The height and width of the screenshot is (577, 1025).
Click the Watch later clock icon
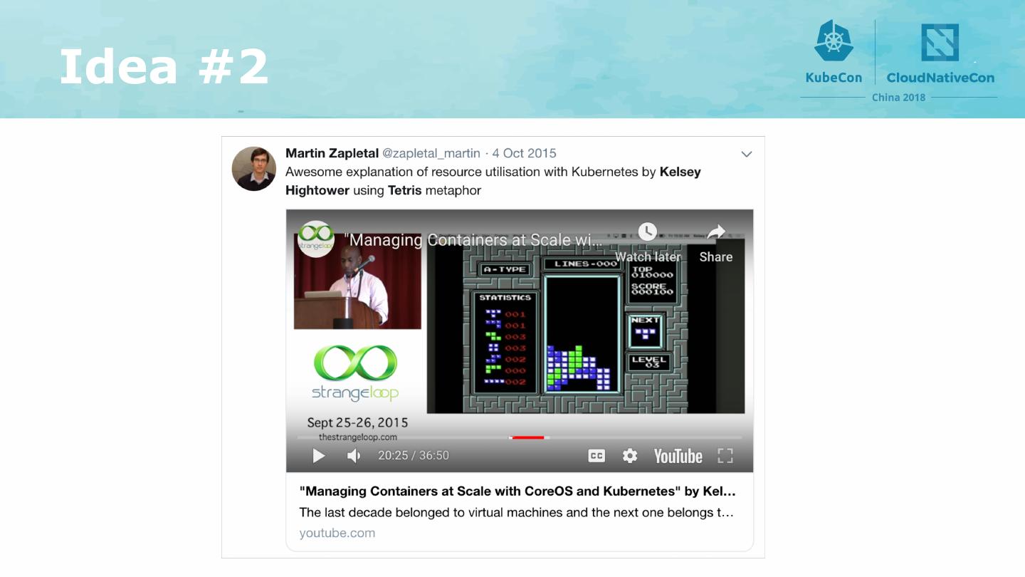647,232
